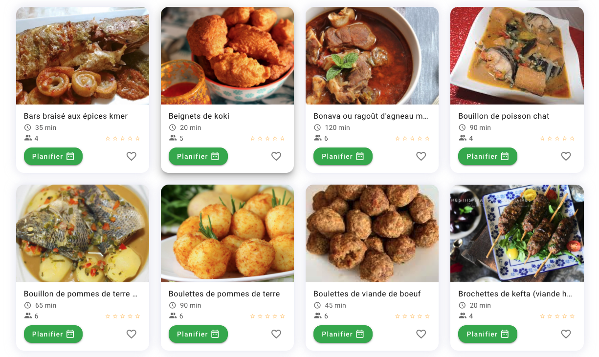This screenshot has width=599, height=357.
Task: Schedule Bonava ou ragoût d'agneau with Planifier
Action: click(343, 156)
